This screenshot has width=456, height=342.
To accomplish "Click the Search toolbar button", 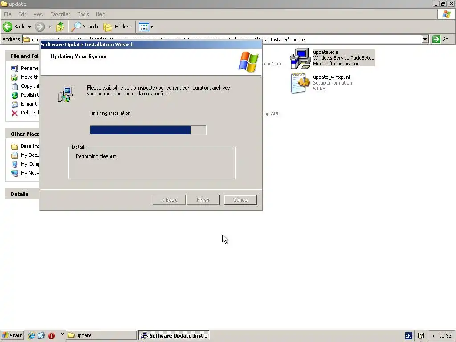I will 84,27.
